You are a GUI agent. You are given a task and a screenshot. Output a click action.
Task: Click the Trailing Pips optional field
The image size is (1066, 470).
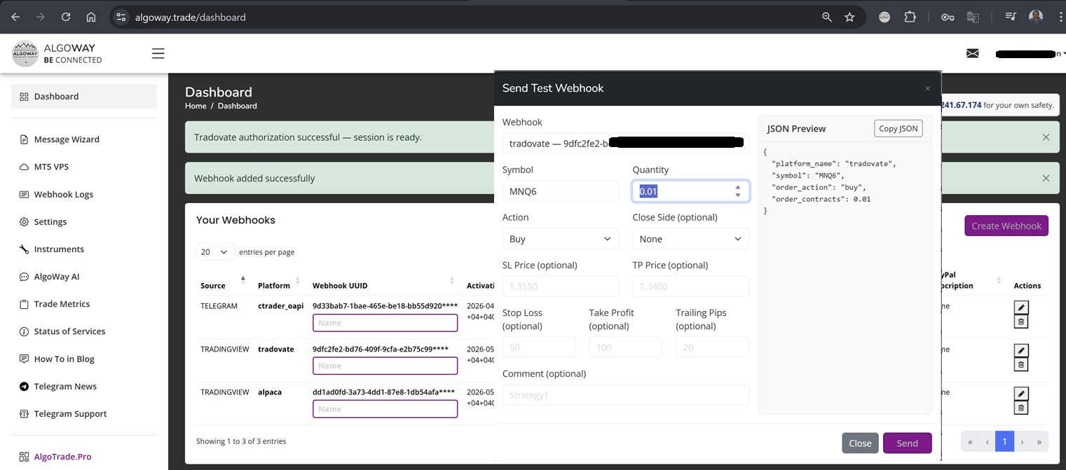coord(712,347)
